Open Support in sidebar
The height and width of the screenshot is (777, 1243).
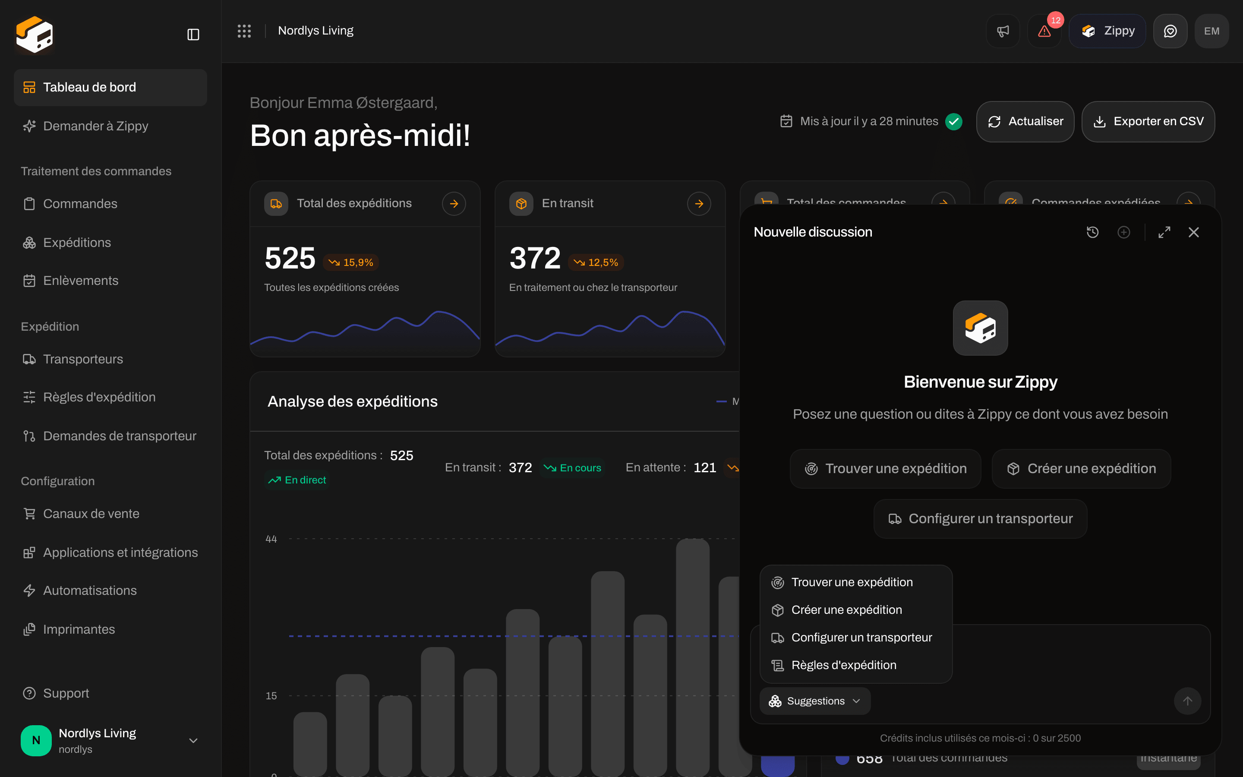(110, 693)
